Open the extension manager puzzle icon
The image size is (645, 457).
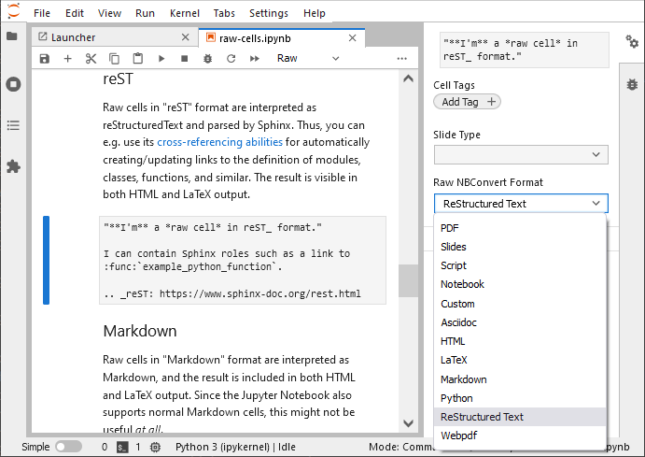13,166
